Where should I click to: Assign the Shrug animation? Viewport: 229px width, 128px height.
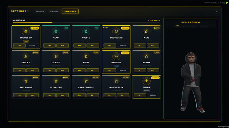point(153,95)
